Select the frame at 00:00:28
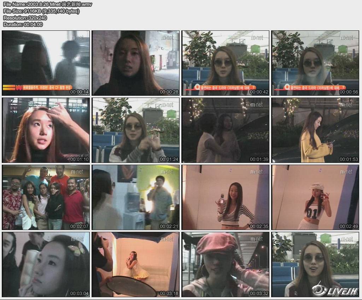The height and width of the screenshot is (300, 362). coord(136,63)
